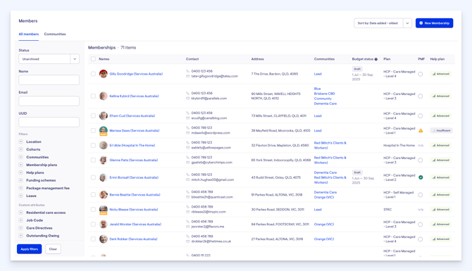Viewport: 472px width, 271px height.
Task: Click the UUID filter input field
Action: point(49,122)
